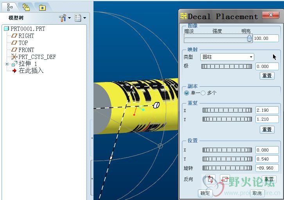The width and height of the screenshot is (284, 200).
Task: Select the 在此插入 insert marker
Action: [x=31, y=71]
